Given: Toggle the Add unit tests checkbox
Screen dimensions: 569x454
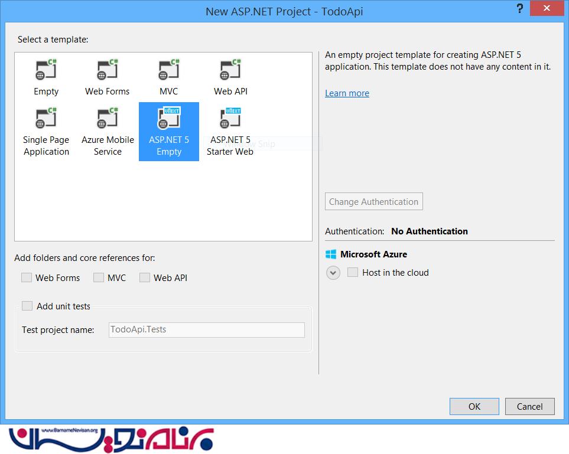Looking at the screenshot, I should [27, 306].
